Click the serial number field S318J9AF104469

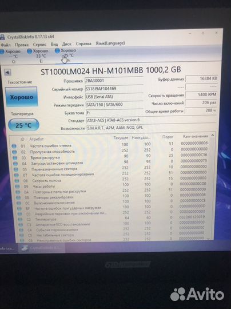coord(114,89)
